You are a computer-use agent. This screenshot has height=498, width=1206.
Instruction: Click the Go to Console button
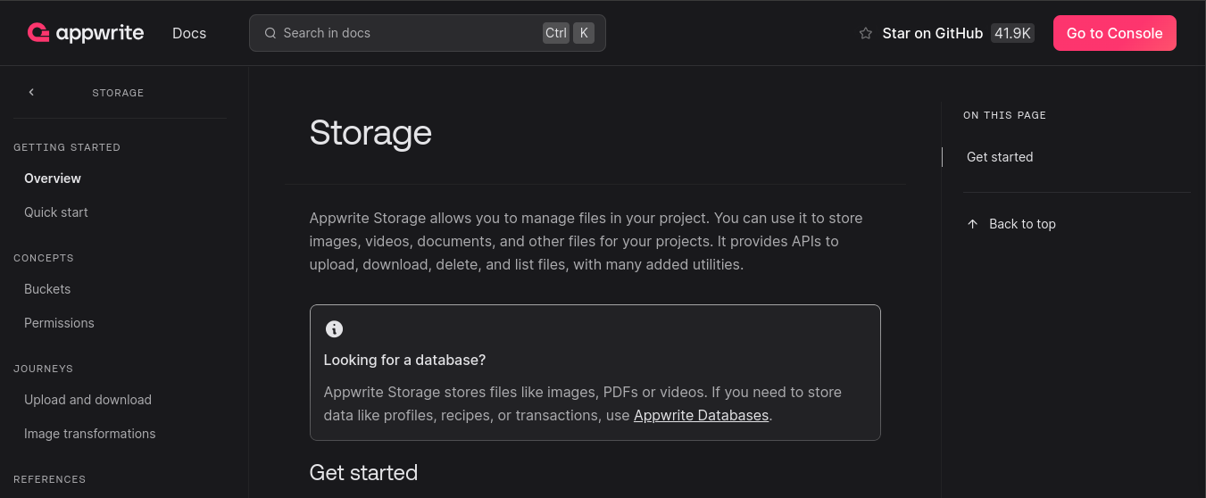coord(1114,33)
